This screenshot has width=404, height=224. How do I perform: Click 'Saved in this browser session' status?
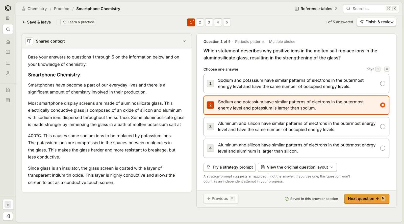(311, 199)
